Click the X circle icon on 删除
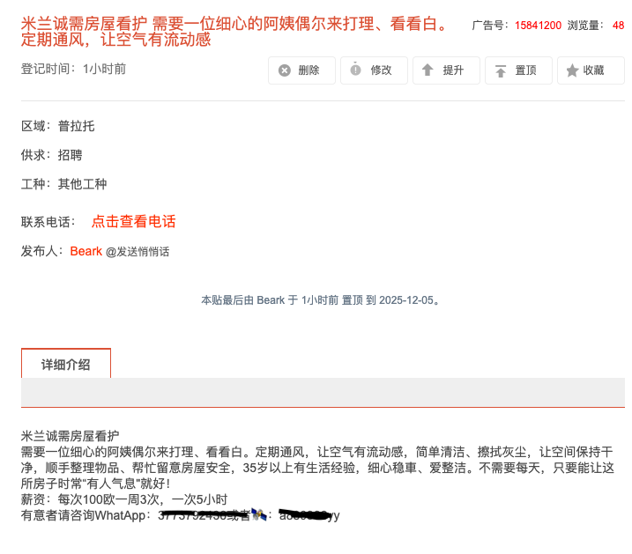 pos(284,70)
